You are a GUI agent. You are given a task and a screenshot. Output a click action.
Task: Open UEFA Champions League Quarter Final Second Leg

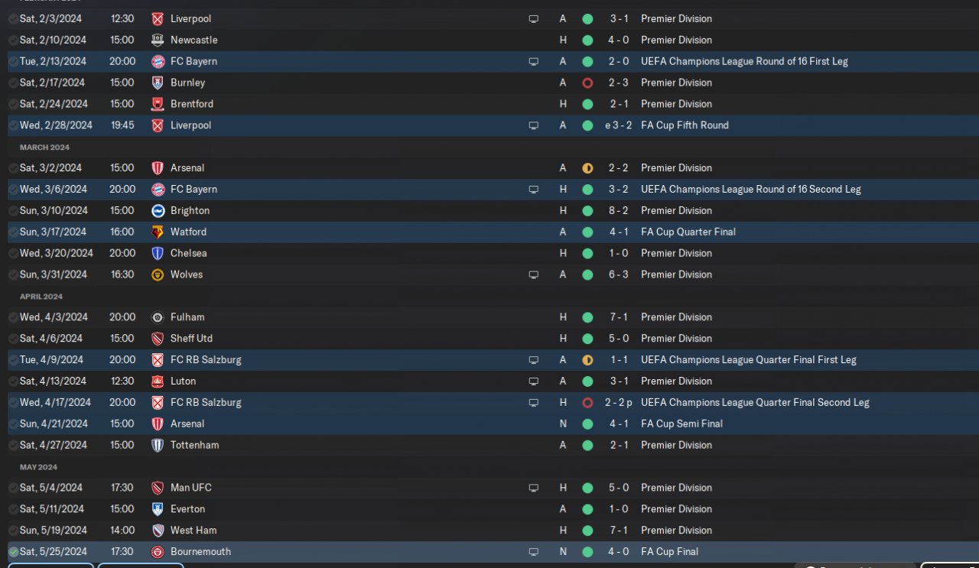click(x=755, y=402)
